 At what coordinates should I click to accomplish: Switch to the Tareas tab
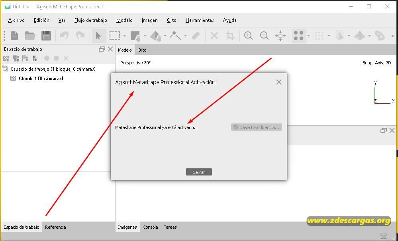(x=170, y=227)
